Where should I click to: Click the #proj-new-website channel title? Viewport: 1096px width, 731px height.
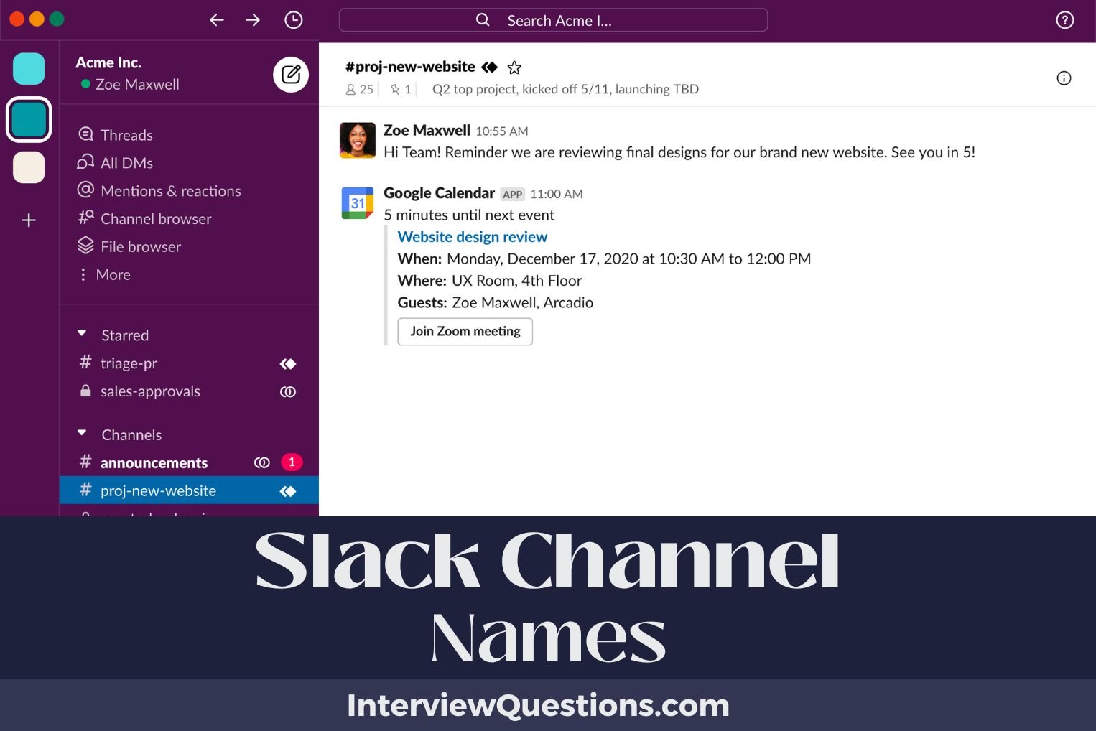[x=410, y=67]
